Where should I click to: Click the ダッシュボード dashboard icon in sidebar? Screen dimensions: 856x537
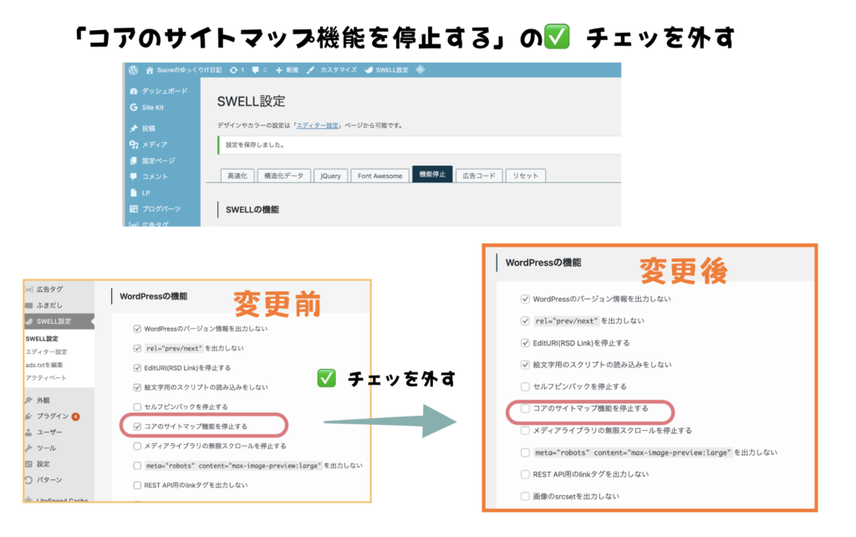pos(134,90)
